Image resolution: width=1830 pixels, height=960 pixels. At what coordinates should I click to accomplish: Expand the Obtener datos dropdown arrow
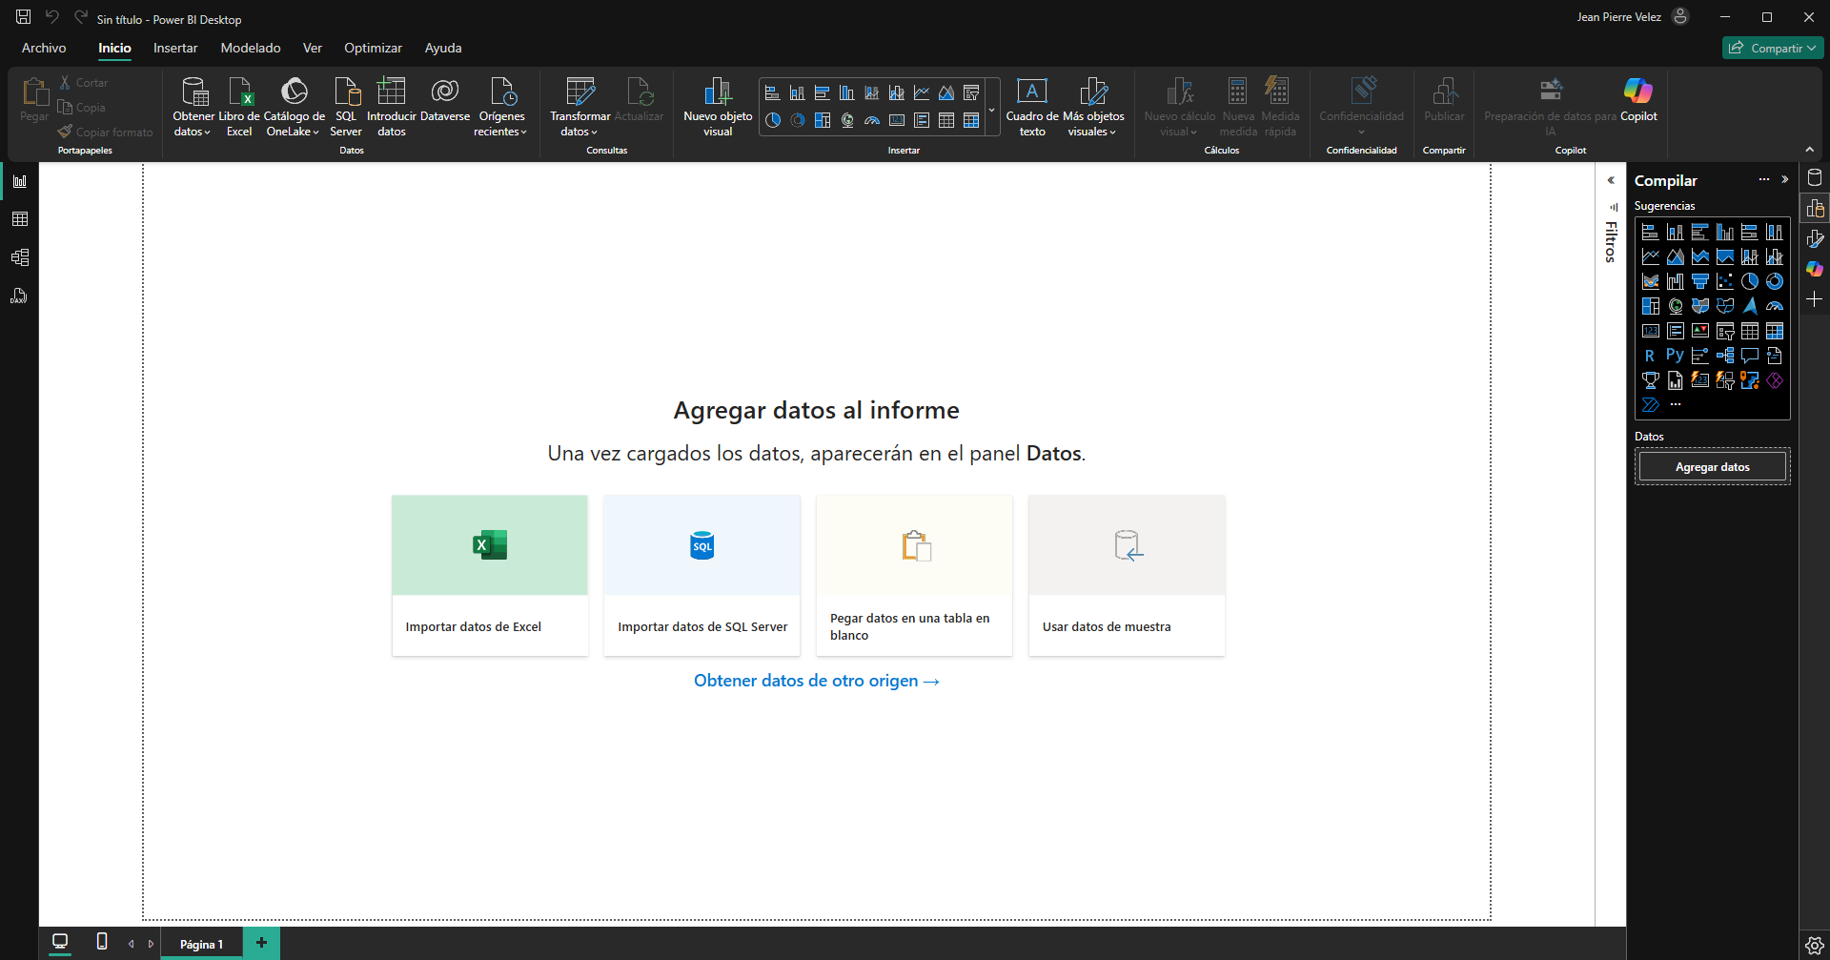[207, 133]
